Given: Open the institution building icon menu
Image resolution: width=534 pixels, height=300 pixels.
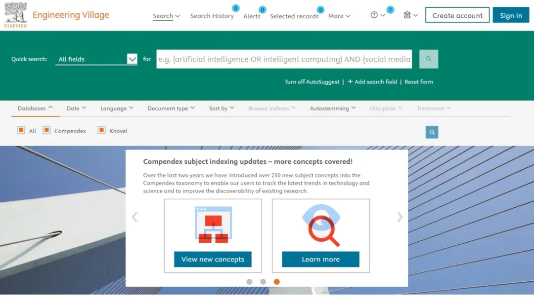Looking at the screenshot, I should [411, 15].
